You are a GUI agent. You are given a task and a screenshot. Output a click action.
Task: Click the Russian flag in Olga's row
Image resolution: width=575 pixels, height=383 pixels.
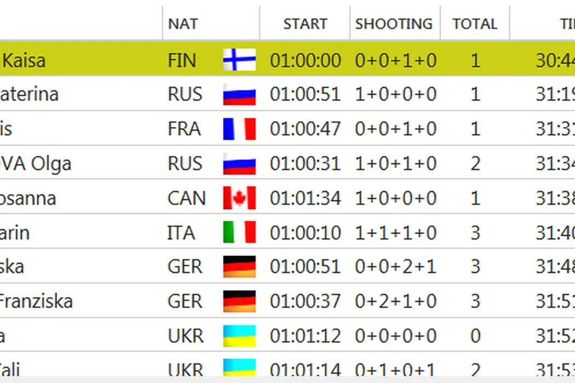[x=239, y=163]
